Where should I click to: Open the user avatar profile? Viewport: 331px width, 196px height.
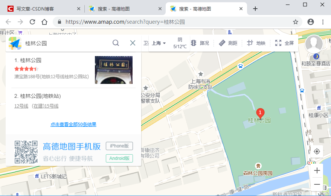click(x=314, y=44)
